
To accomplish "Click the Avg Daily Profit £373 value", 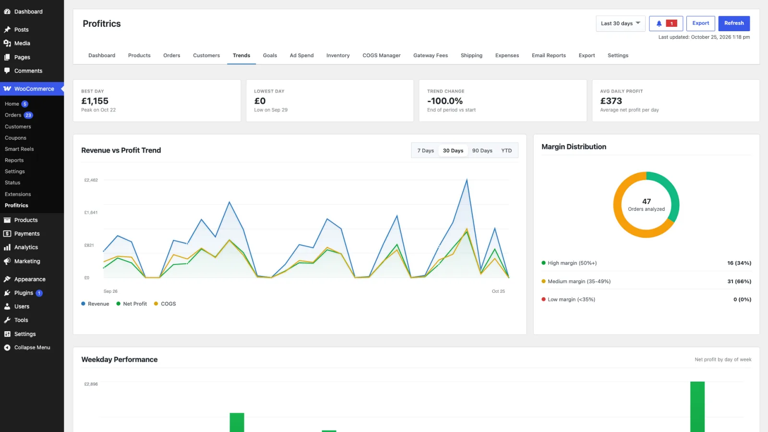I will pos(611,101).
